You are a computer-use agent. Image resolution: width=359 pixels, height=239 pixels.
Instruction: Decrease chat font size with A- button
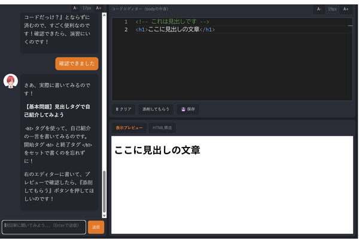pyautogui.click(x=75, y=8)
